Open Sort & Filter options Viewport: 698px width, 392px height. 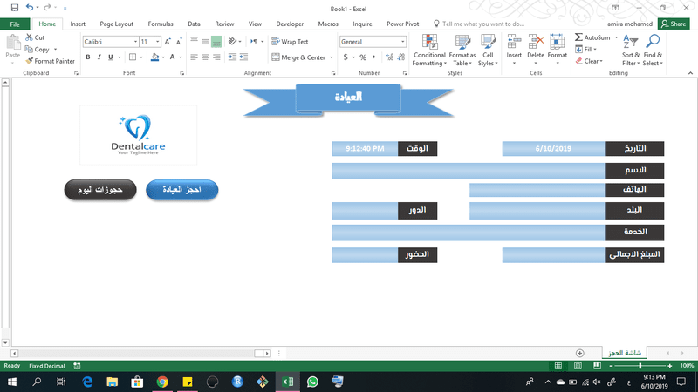[x=630, y=51]
